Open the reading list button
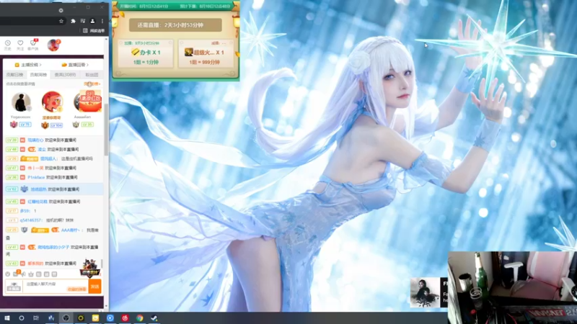The width and height of the screenshot is (577, 324). (94, 31)
